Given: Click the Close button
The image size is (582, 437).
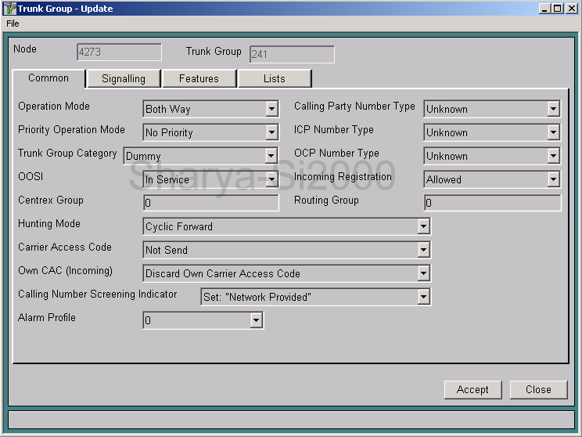Looking at the screenshot, I should [538, 389].
